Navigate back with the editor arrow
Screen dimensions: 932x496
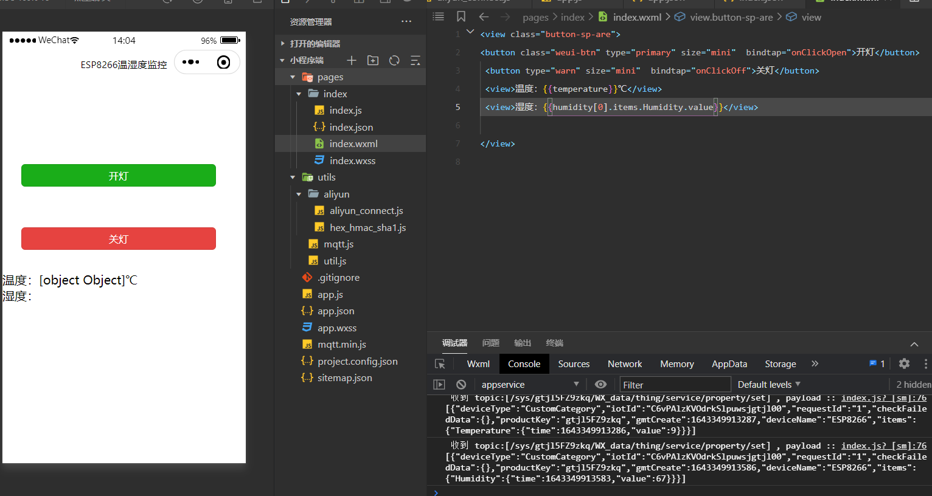(484, 16)
